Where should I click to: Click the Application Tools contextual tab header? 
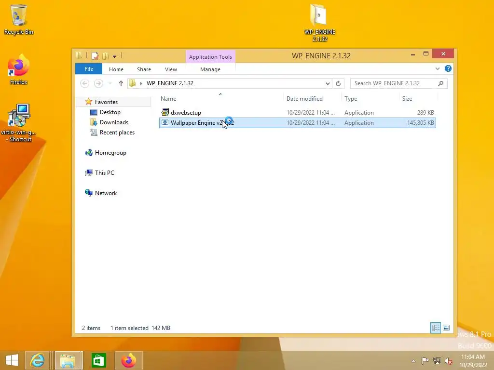point(210,57)
